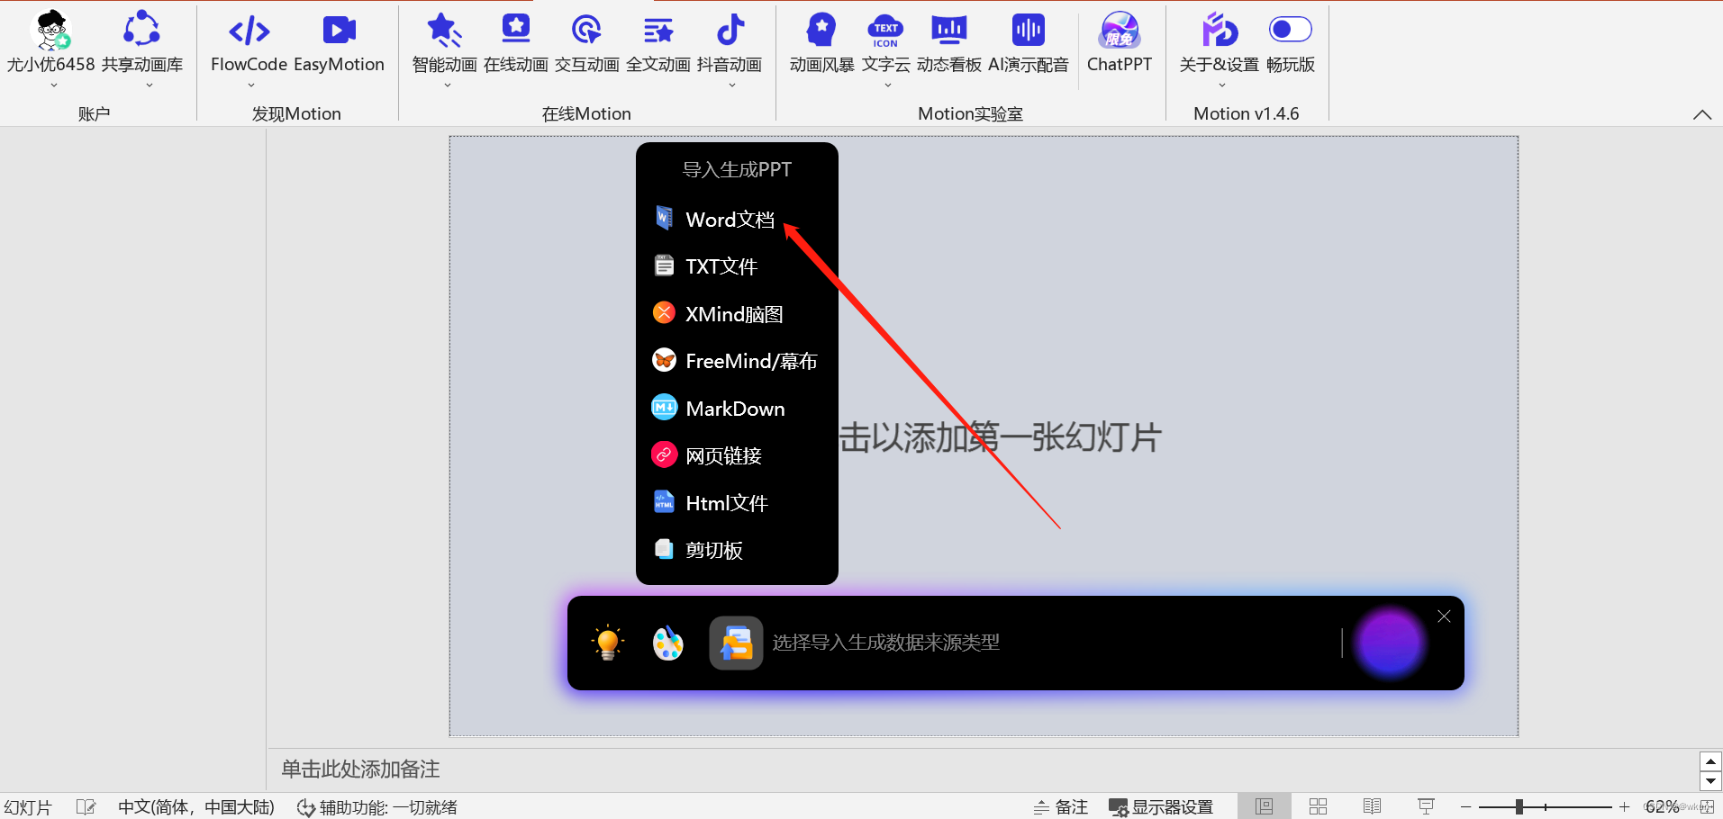This screenshot has width=1723, height=819.
Task: Switch to Normal view
Action: [1264, 806]
